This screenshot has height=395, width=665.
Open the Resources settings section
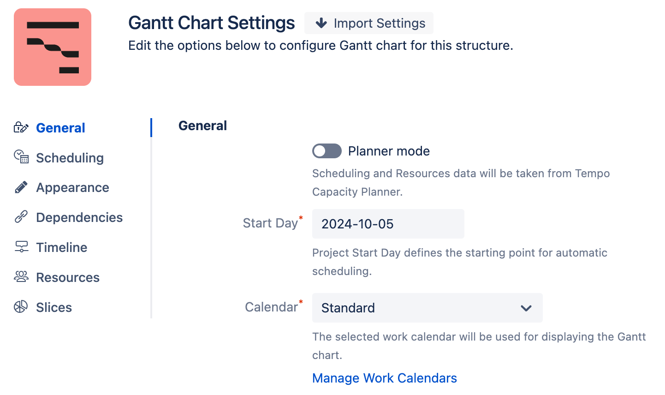click(x=67, y=277)
